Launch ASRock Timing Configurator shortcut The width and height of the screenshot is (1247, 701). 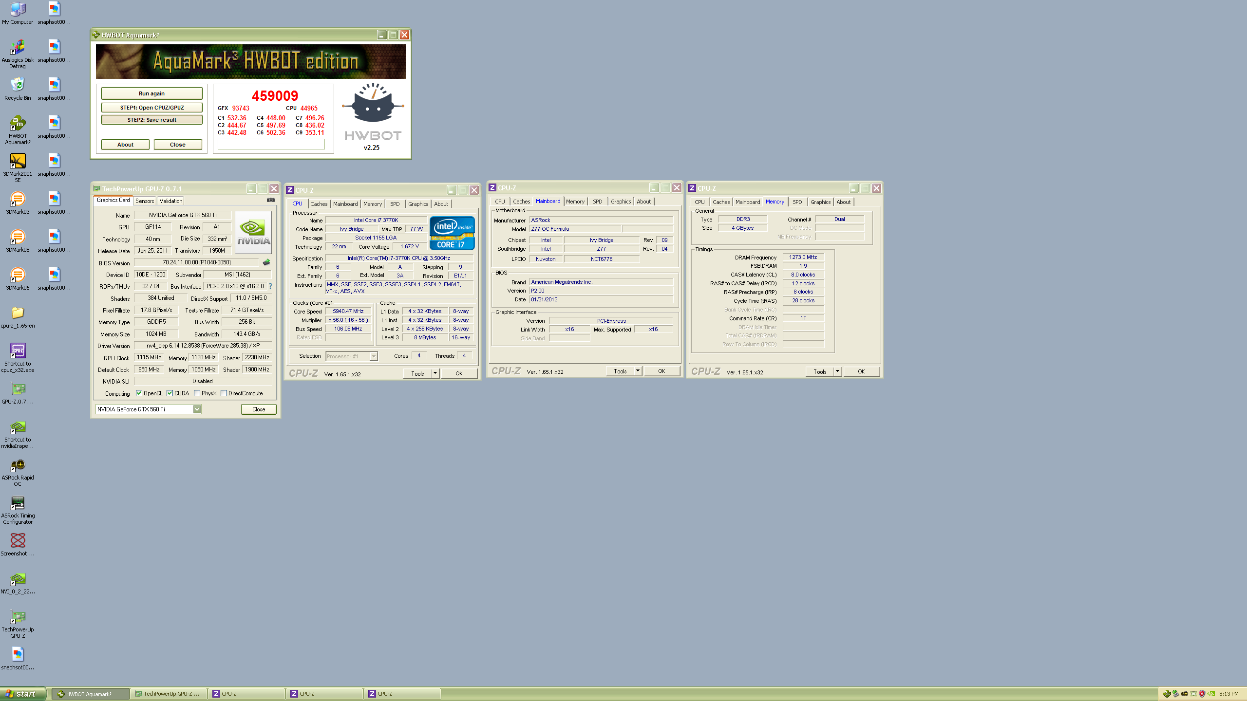[x=18, y=509]
